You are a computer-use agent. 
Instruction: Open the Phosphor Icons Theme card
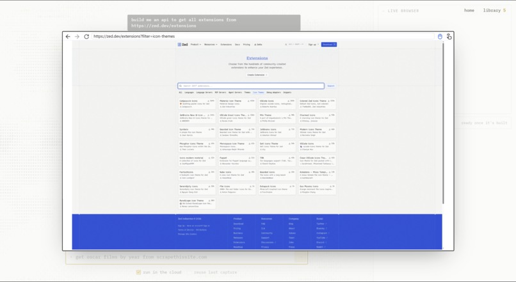[197, 146]
